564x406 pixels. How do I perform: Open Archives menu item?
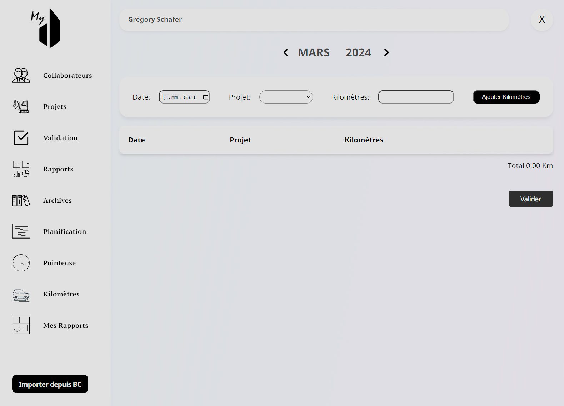point(58,200)
